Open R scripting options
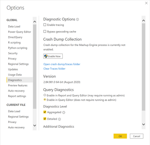This screenshot has height=145, width=150. [14, 43]
